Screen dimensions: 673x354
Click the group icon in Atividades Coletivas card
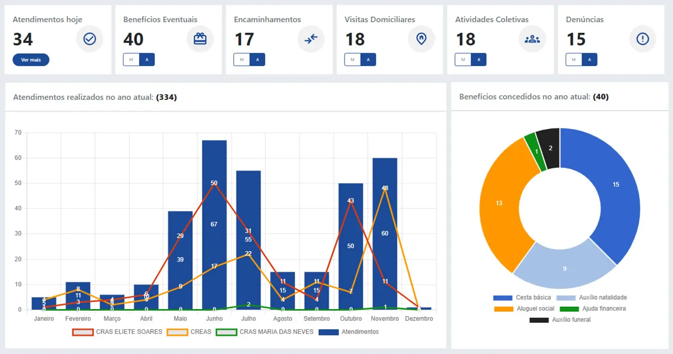tap(532, 39)
